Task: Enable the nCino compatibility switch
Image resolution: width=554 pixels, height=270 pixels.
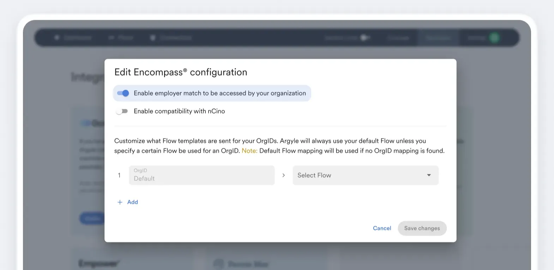Action: pos(122,111)
